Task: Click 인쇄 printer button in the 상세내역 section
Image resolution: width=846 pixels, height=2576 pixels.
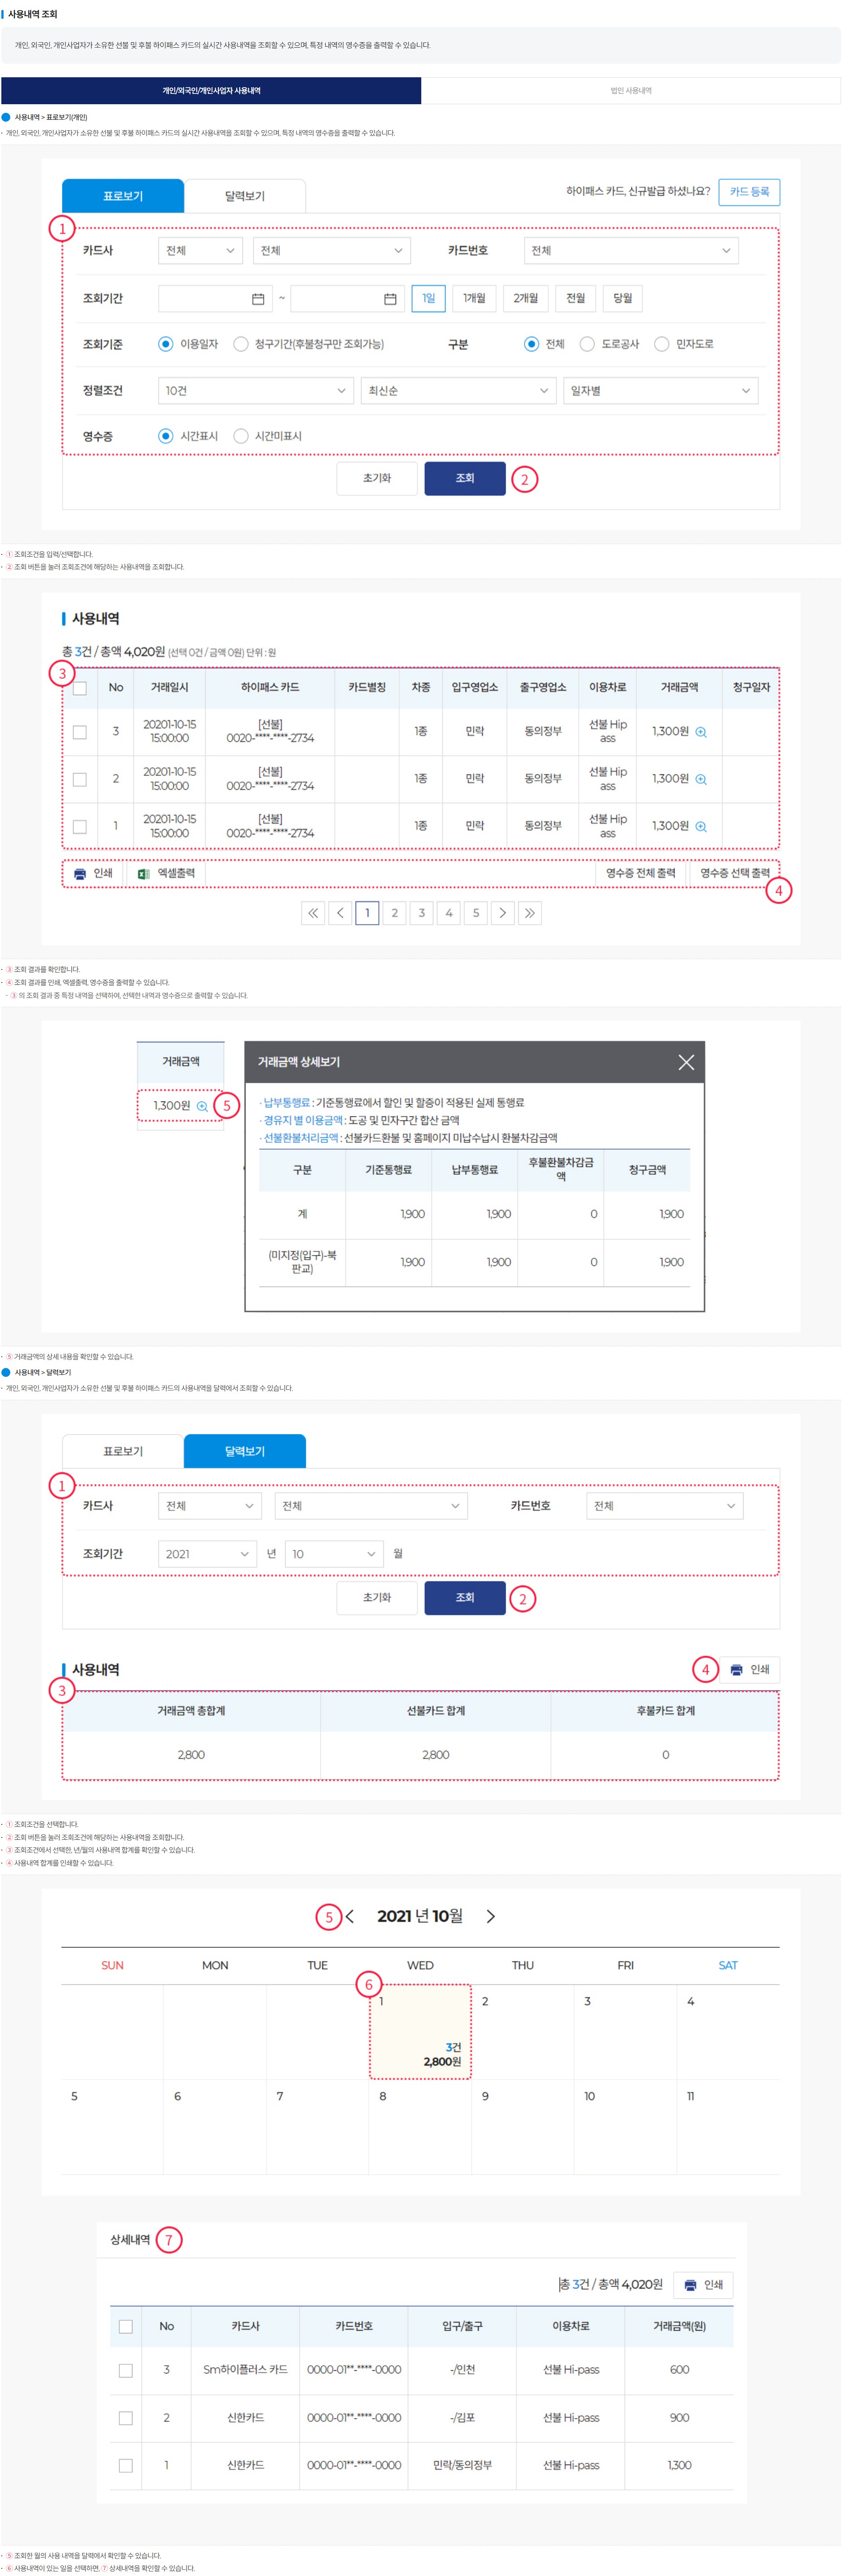Action: coord(703,2284)
